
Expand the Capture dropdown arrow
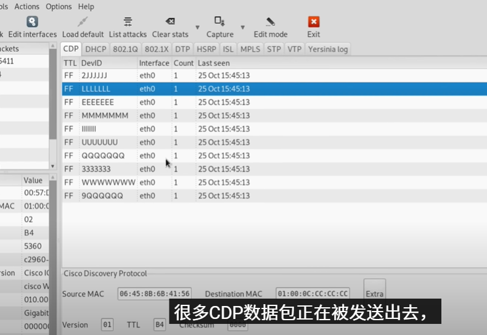tap(242, 27)
